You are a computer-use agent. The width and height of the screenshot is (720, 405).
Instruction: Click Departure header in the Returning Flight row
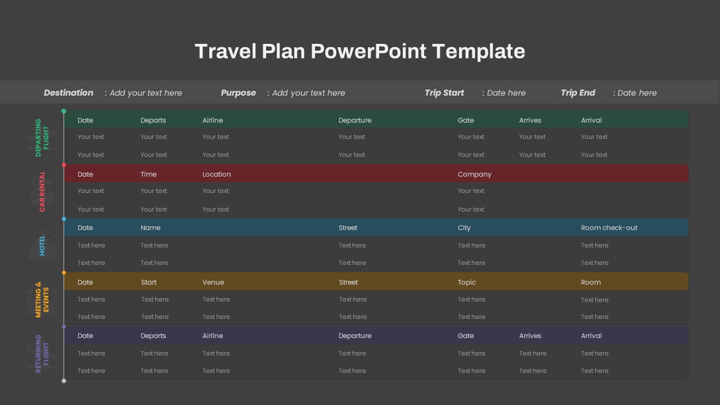point(355,336)
